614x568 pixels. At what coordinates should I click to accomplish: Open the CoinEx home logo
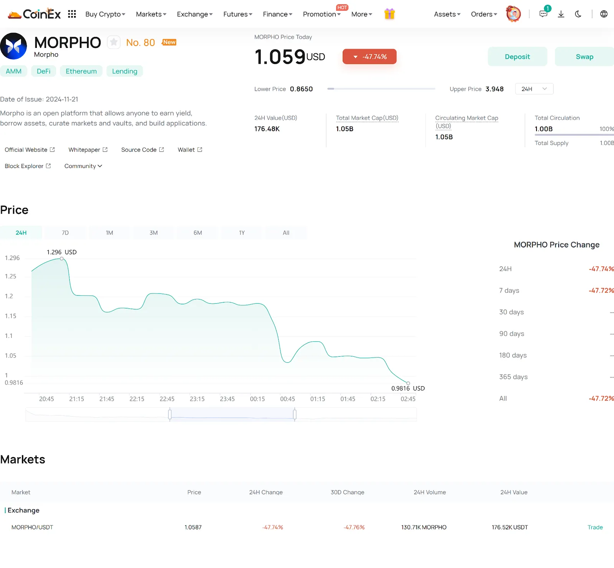(x=34, y=14)
